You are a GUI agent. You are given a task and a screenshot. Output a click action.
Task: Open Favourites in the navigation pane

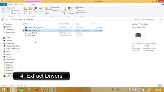8,24
